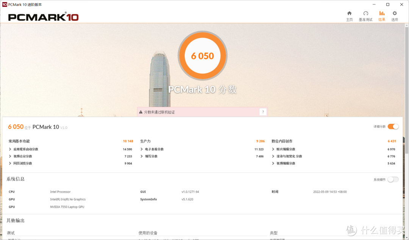Click the 生产力 score 9 206
Screen dimensions: 409x240
click(260, 141)
